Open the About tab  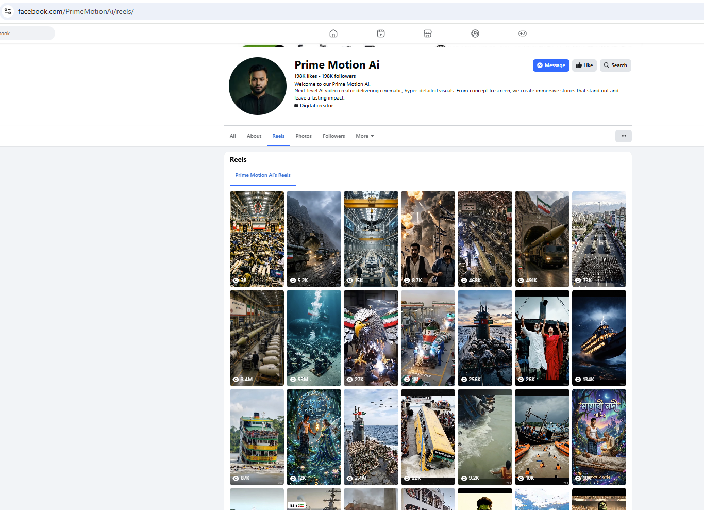[254, 136]
